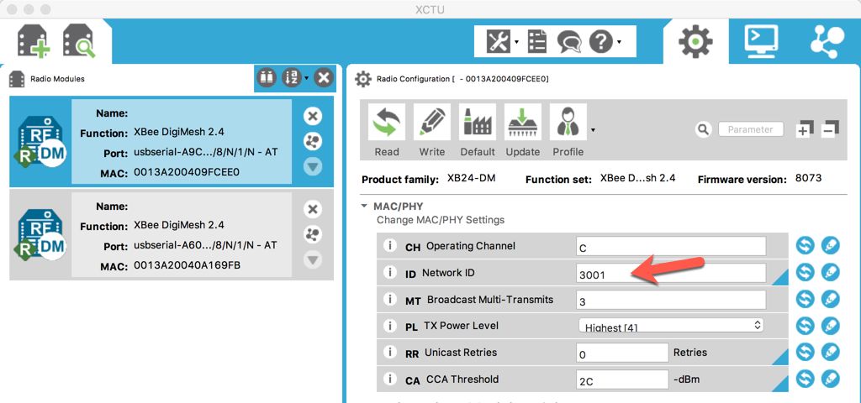Click the feedback speech bubbles icon
861x403 pixels.
(x=568, y=42)
